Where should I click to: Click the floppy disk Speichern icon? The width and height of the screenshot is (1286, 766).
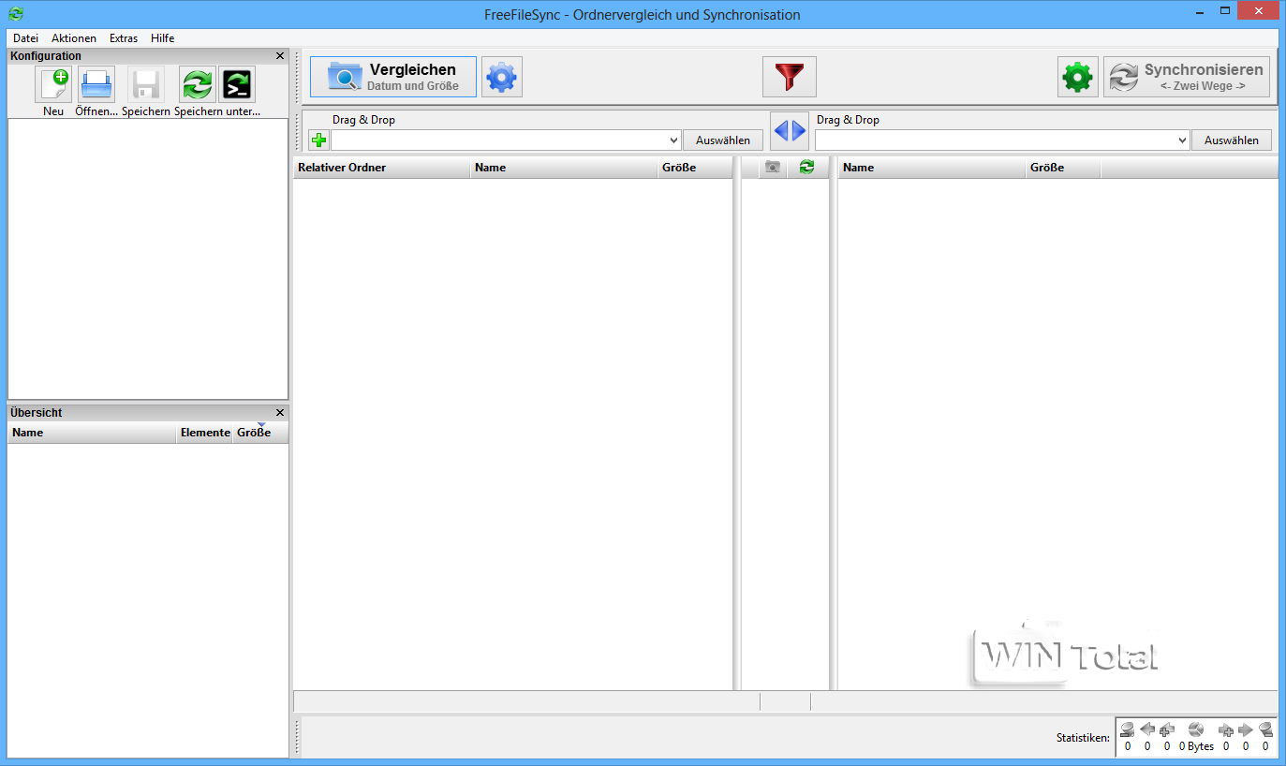(x=146, y=85)
